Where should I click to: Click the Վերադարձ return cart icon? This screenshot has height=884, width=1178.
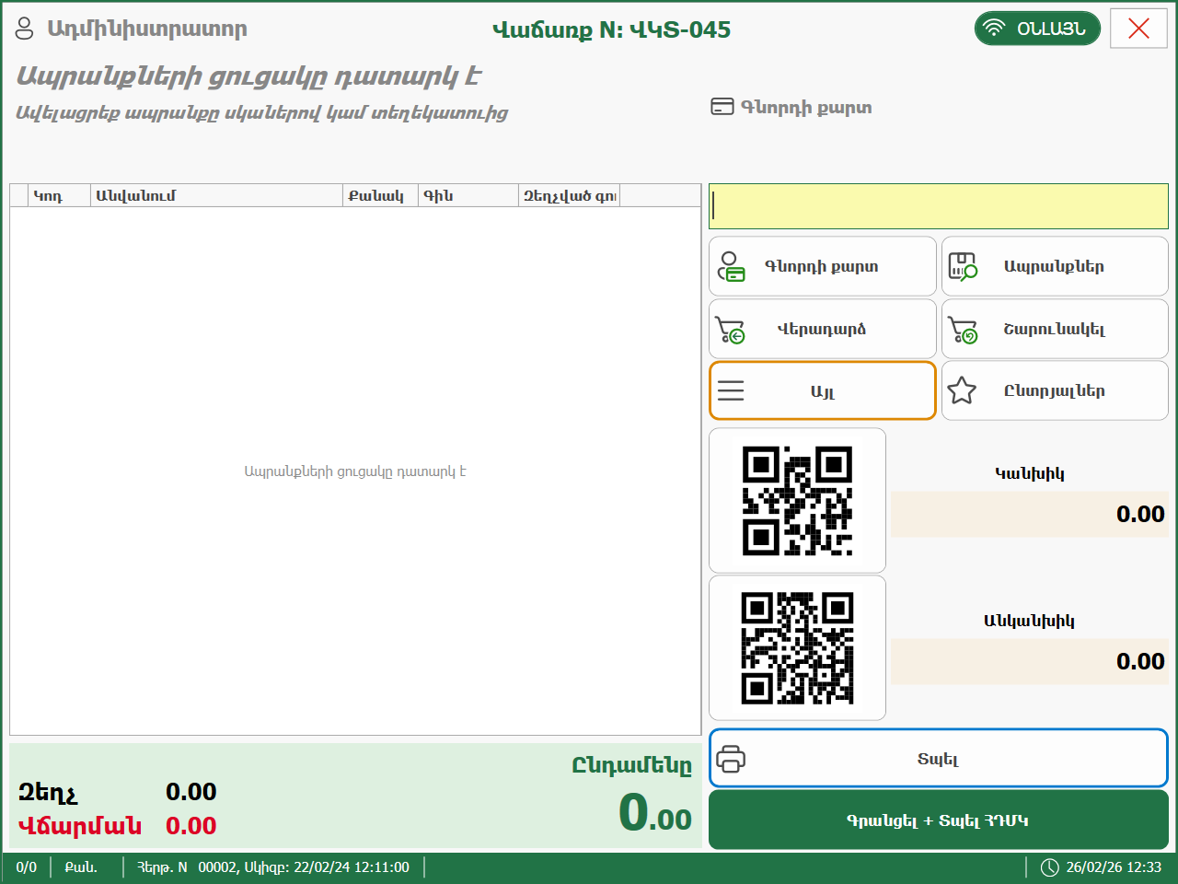click(x=731, y=330)
